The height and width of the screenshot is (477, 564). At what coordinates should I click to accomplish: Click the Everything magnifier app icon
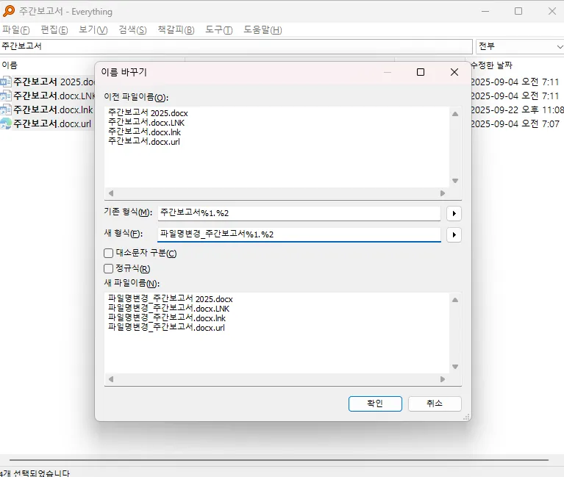[x=9, y=11]
